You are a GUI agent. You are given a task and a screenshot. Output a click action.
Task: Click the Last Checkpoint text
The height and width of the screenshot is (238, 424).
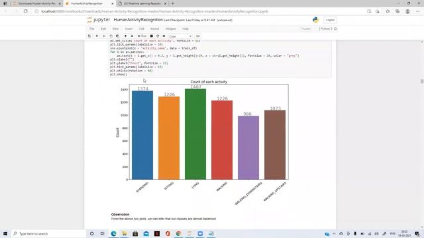[x=189, y=20]
